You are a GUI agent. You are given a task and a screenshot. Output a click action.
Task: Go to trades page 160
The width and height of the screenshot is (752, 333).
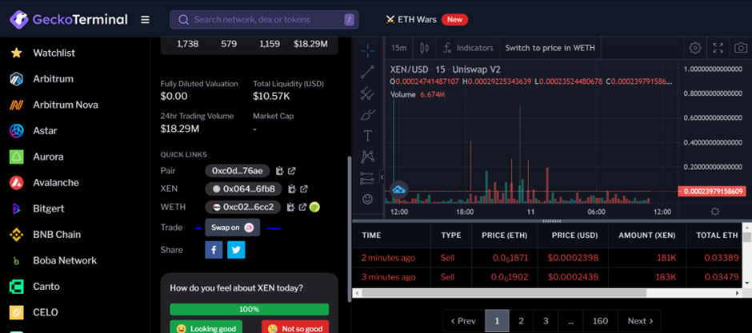601,321
